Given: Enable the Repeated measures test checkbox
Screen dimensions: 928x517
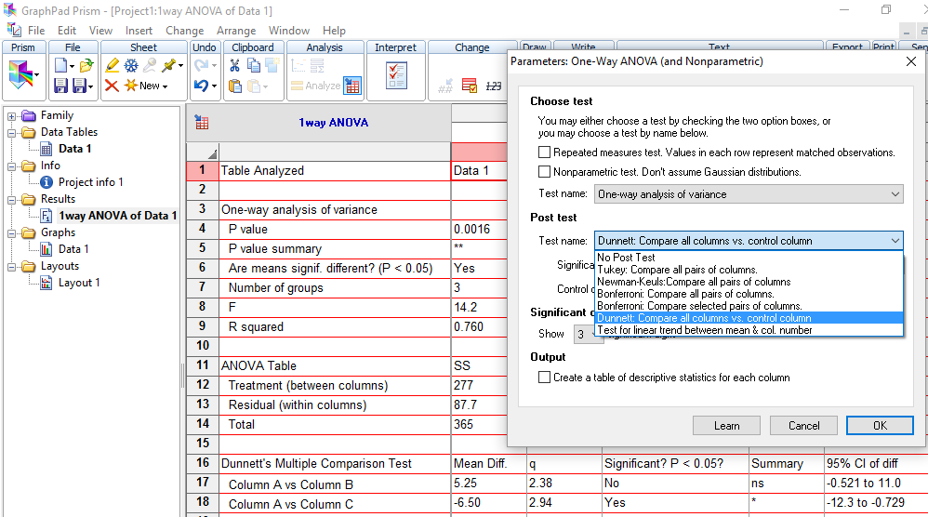Looking at the screenshot, I should pos(545,152).
